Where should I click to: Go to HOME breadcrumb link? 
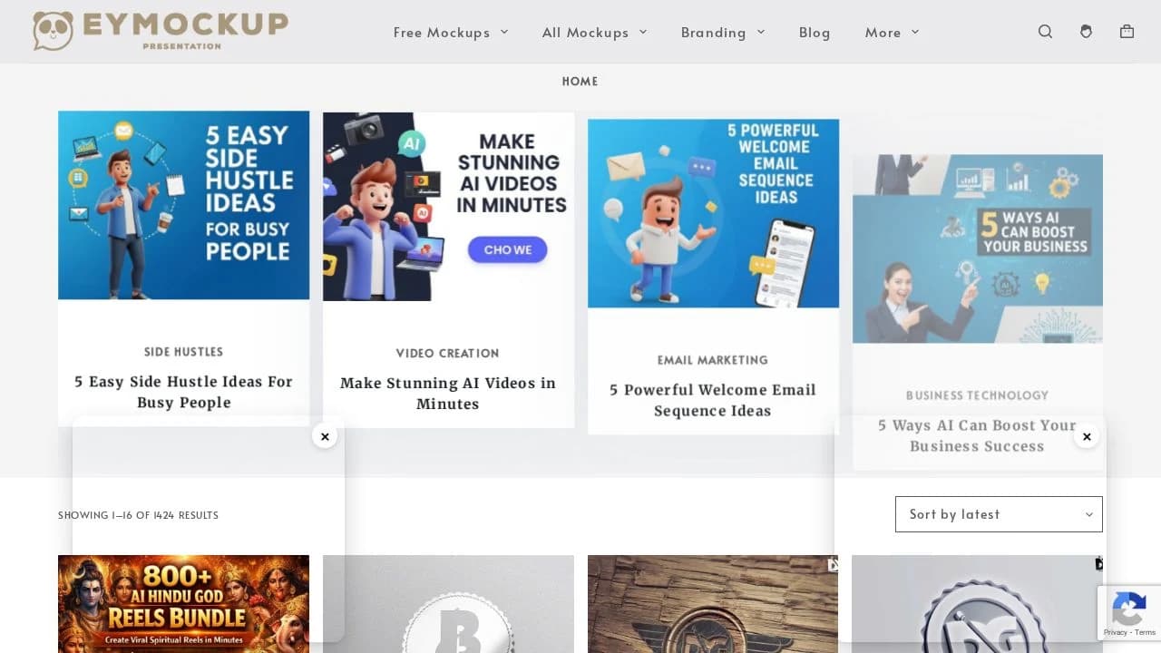(x=580, y=81)
